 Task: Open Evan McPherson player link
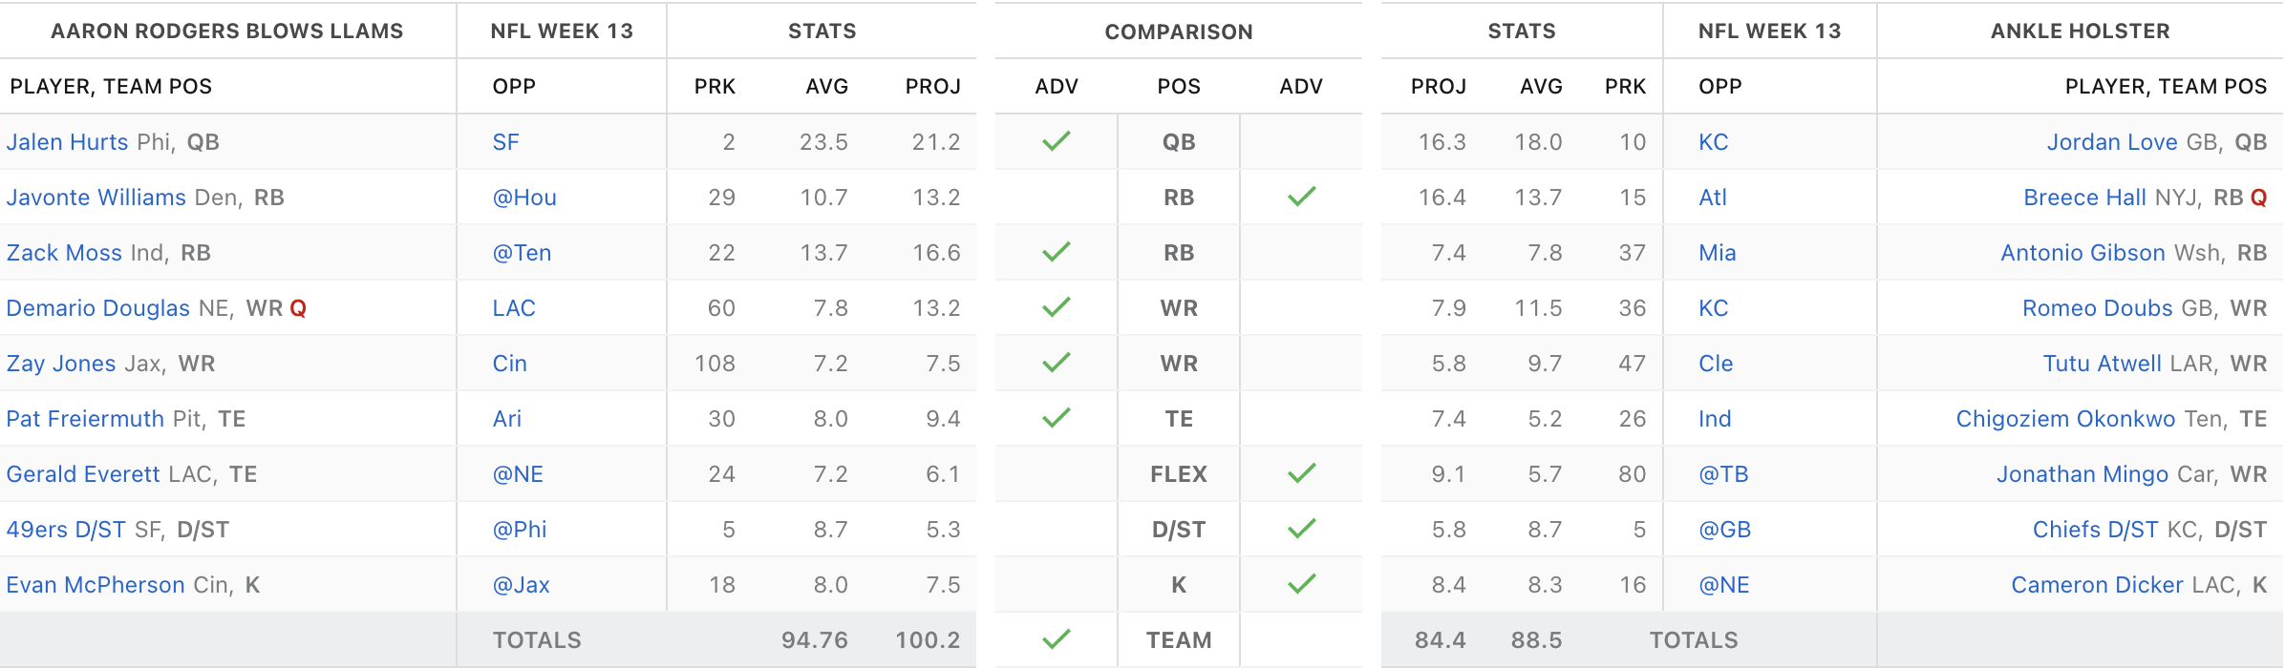point(96,585)
